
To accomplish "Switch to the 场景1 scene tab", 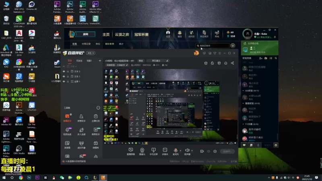I will pyautogui.click(x=89, y=61).
